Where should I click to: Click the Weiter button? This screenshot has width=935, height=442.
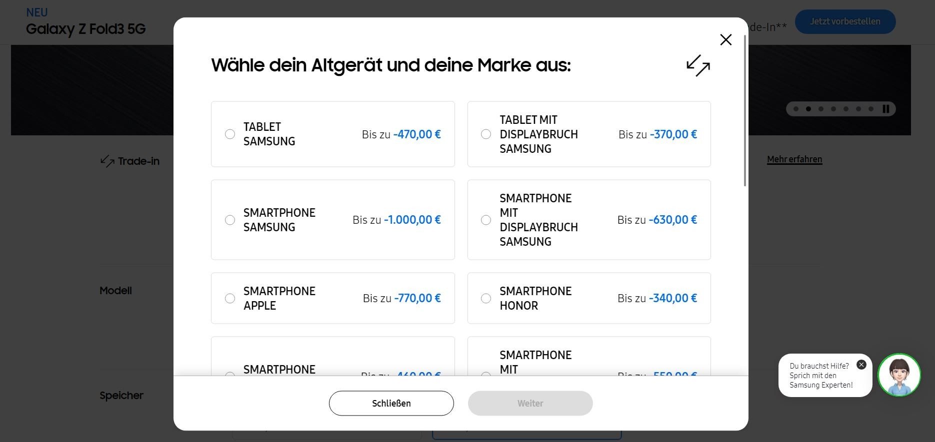(530, 403)
